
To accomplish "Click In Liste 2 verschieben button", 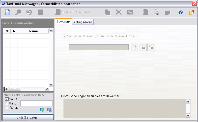I will point(73,12).
